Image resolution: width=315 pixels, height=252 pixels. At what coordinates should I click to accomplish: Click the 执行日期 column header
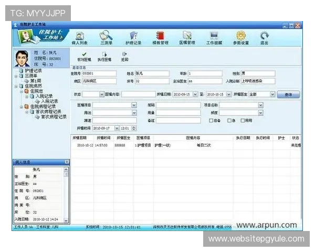[243, 138]
